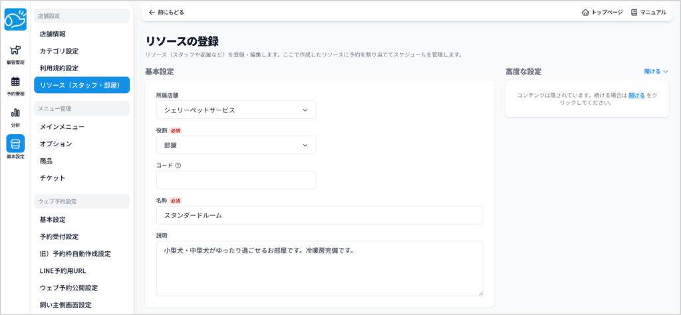Viewport: 681px width, 315px height.
Task: Select 基本設定 store icon in sidebar
Action: [15, 144]
